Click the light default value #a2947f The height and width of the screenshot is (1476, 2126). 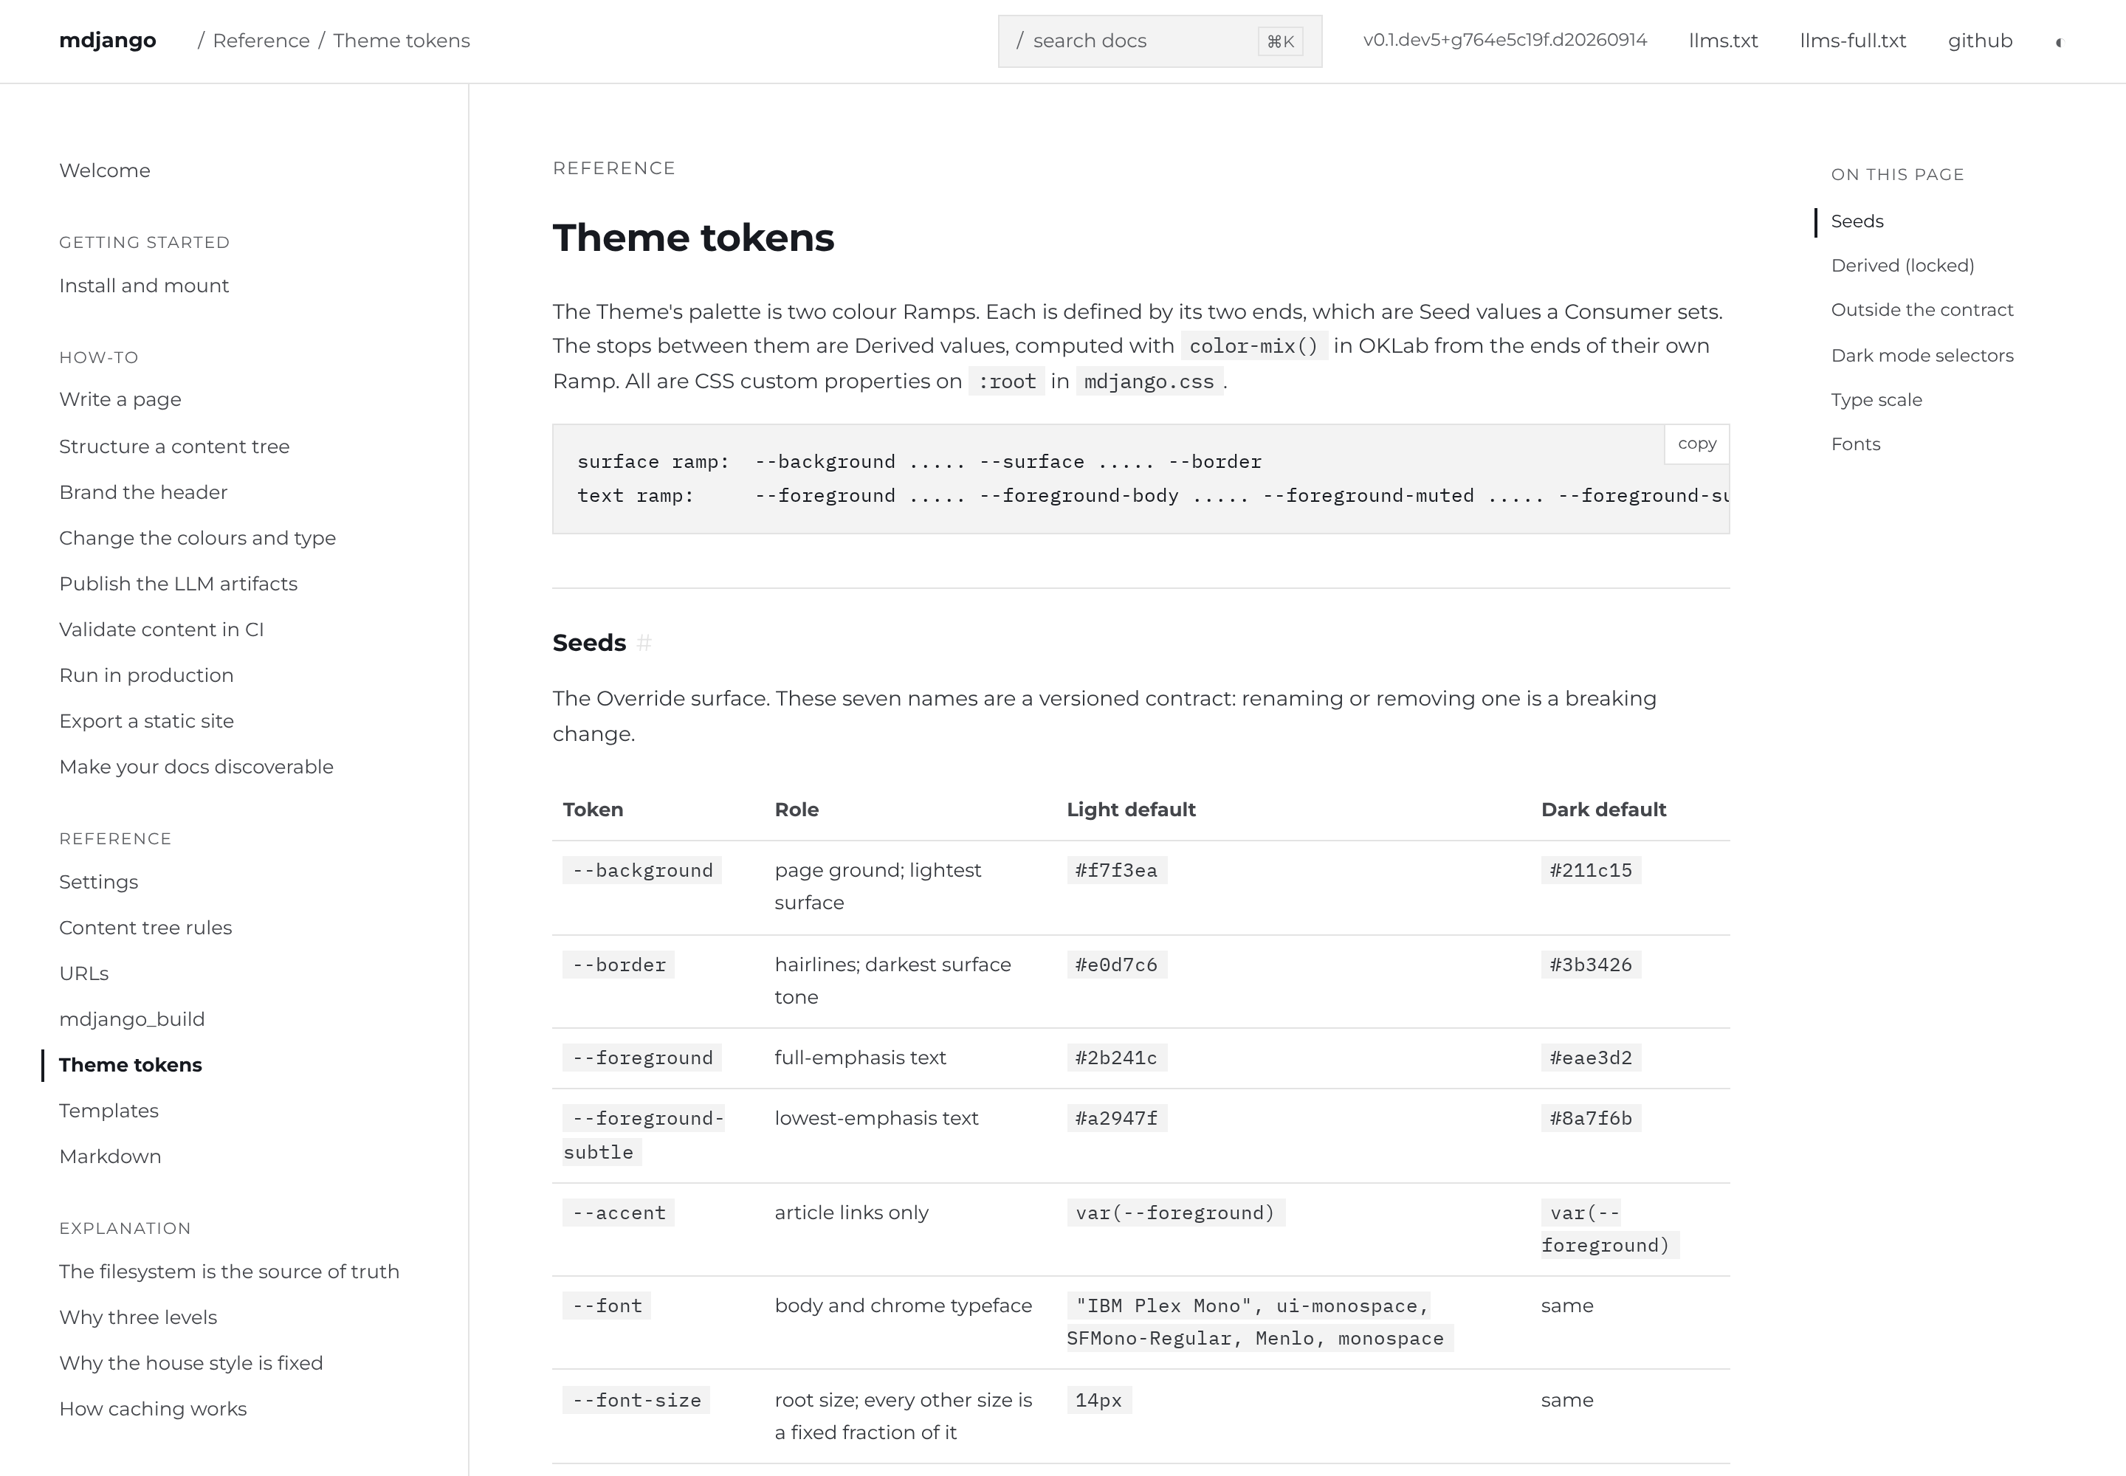click(x=1117, y=1119)
